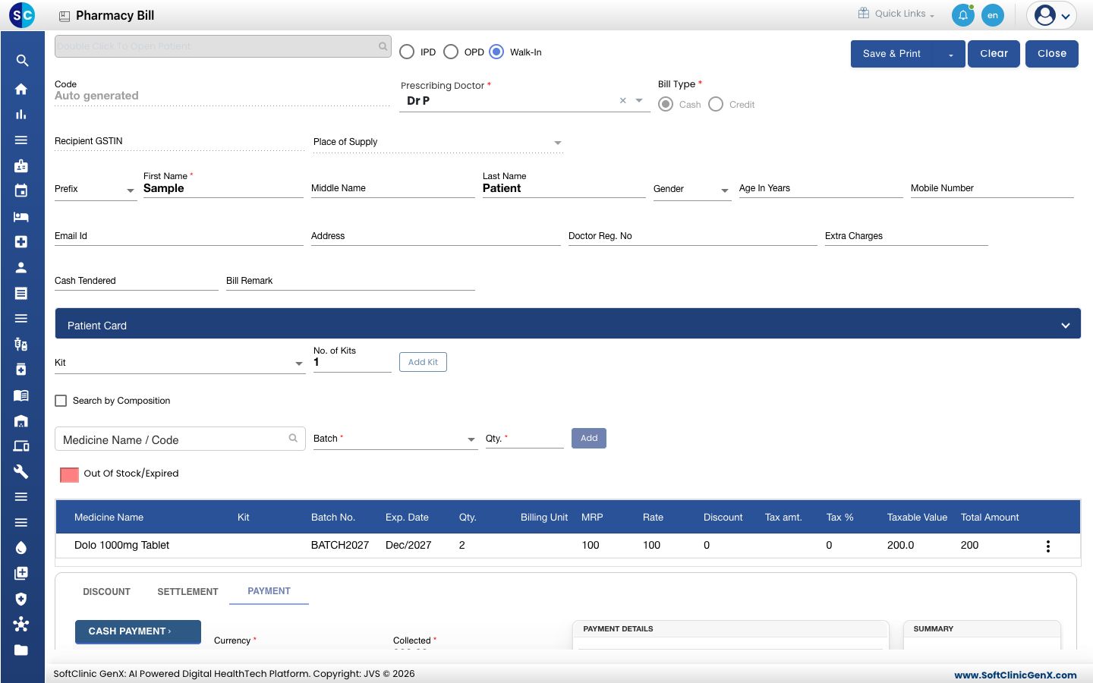Open the three-dot menu for Dolo 1000mg row

pos(1048,546)
